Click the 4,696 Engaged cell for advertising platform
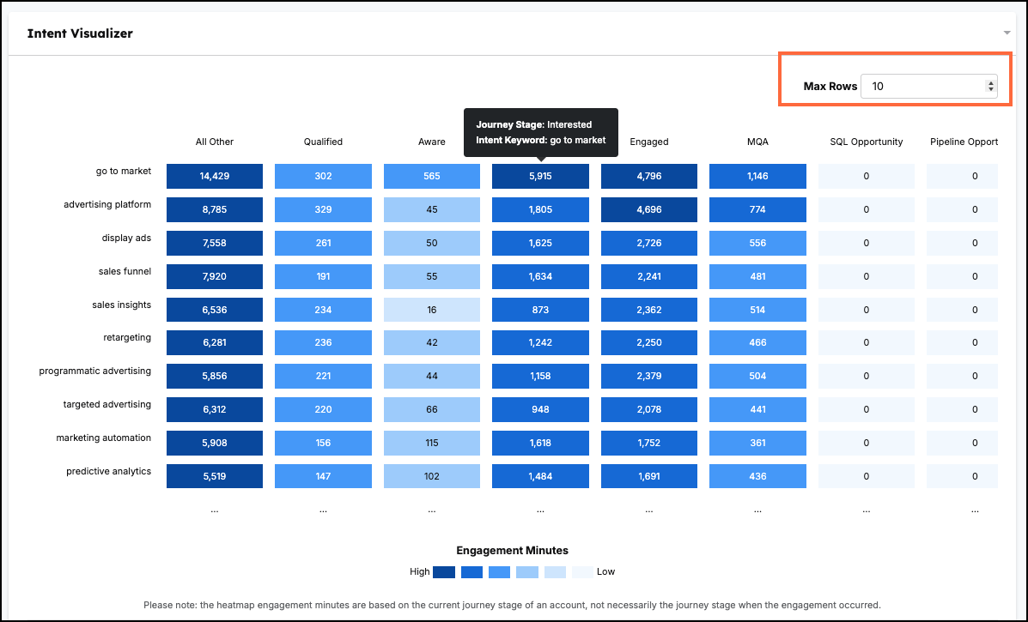 click(649, 209)
